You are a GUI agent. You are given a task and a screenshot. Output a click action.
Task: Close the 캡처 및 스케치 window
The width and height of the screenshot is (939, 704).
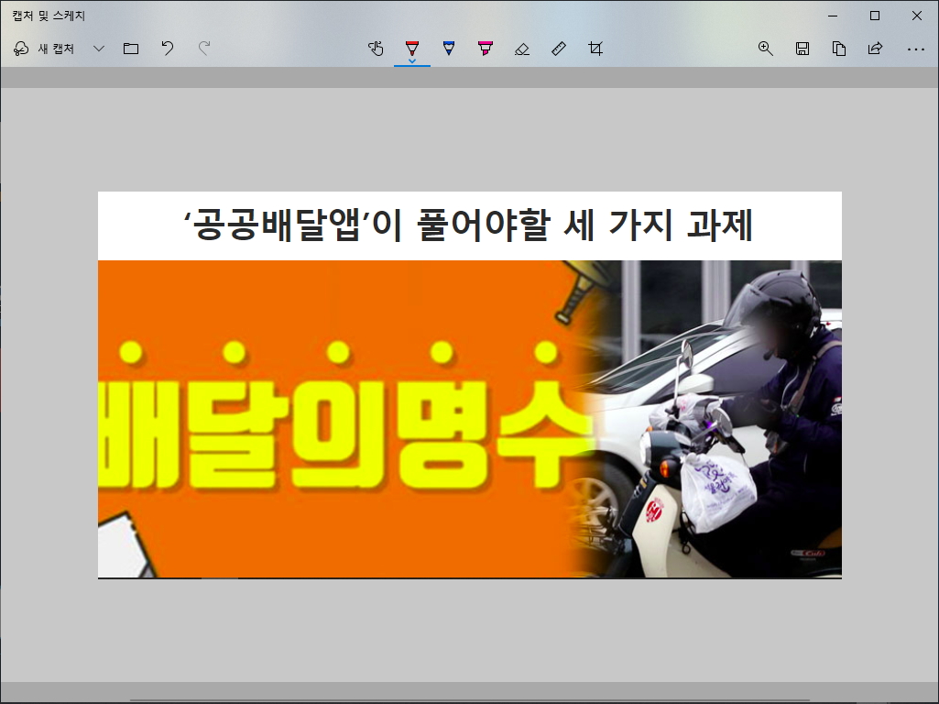point(916,16)
